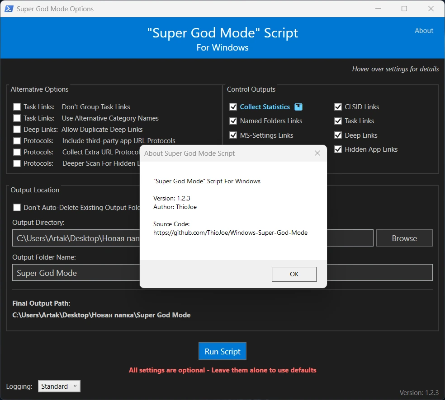Enable Use Alternative Category Names checkbox
This screenshot has height=400, width=445.
[17, 118]
